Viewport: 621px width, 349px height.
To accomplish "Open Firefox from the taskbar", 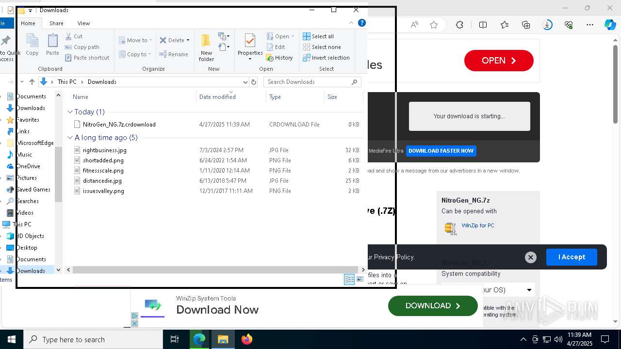I will 247,339.
